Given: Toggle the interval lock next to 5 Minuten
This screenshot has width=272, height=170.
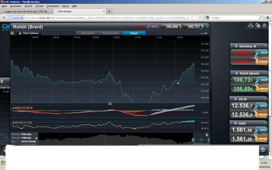Looking at the screenshot, I should tap(36, 138).
